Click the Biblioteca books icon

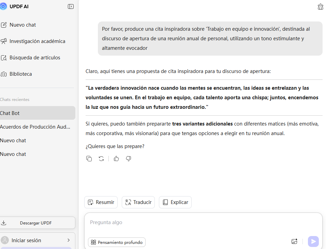pos(3,74)
